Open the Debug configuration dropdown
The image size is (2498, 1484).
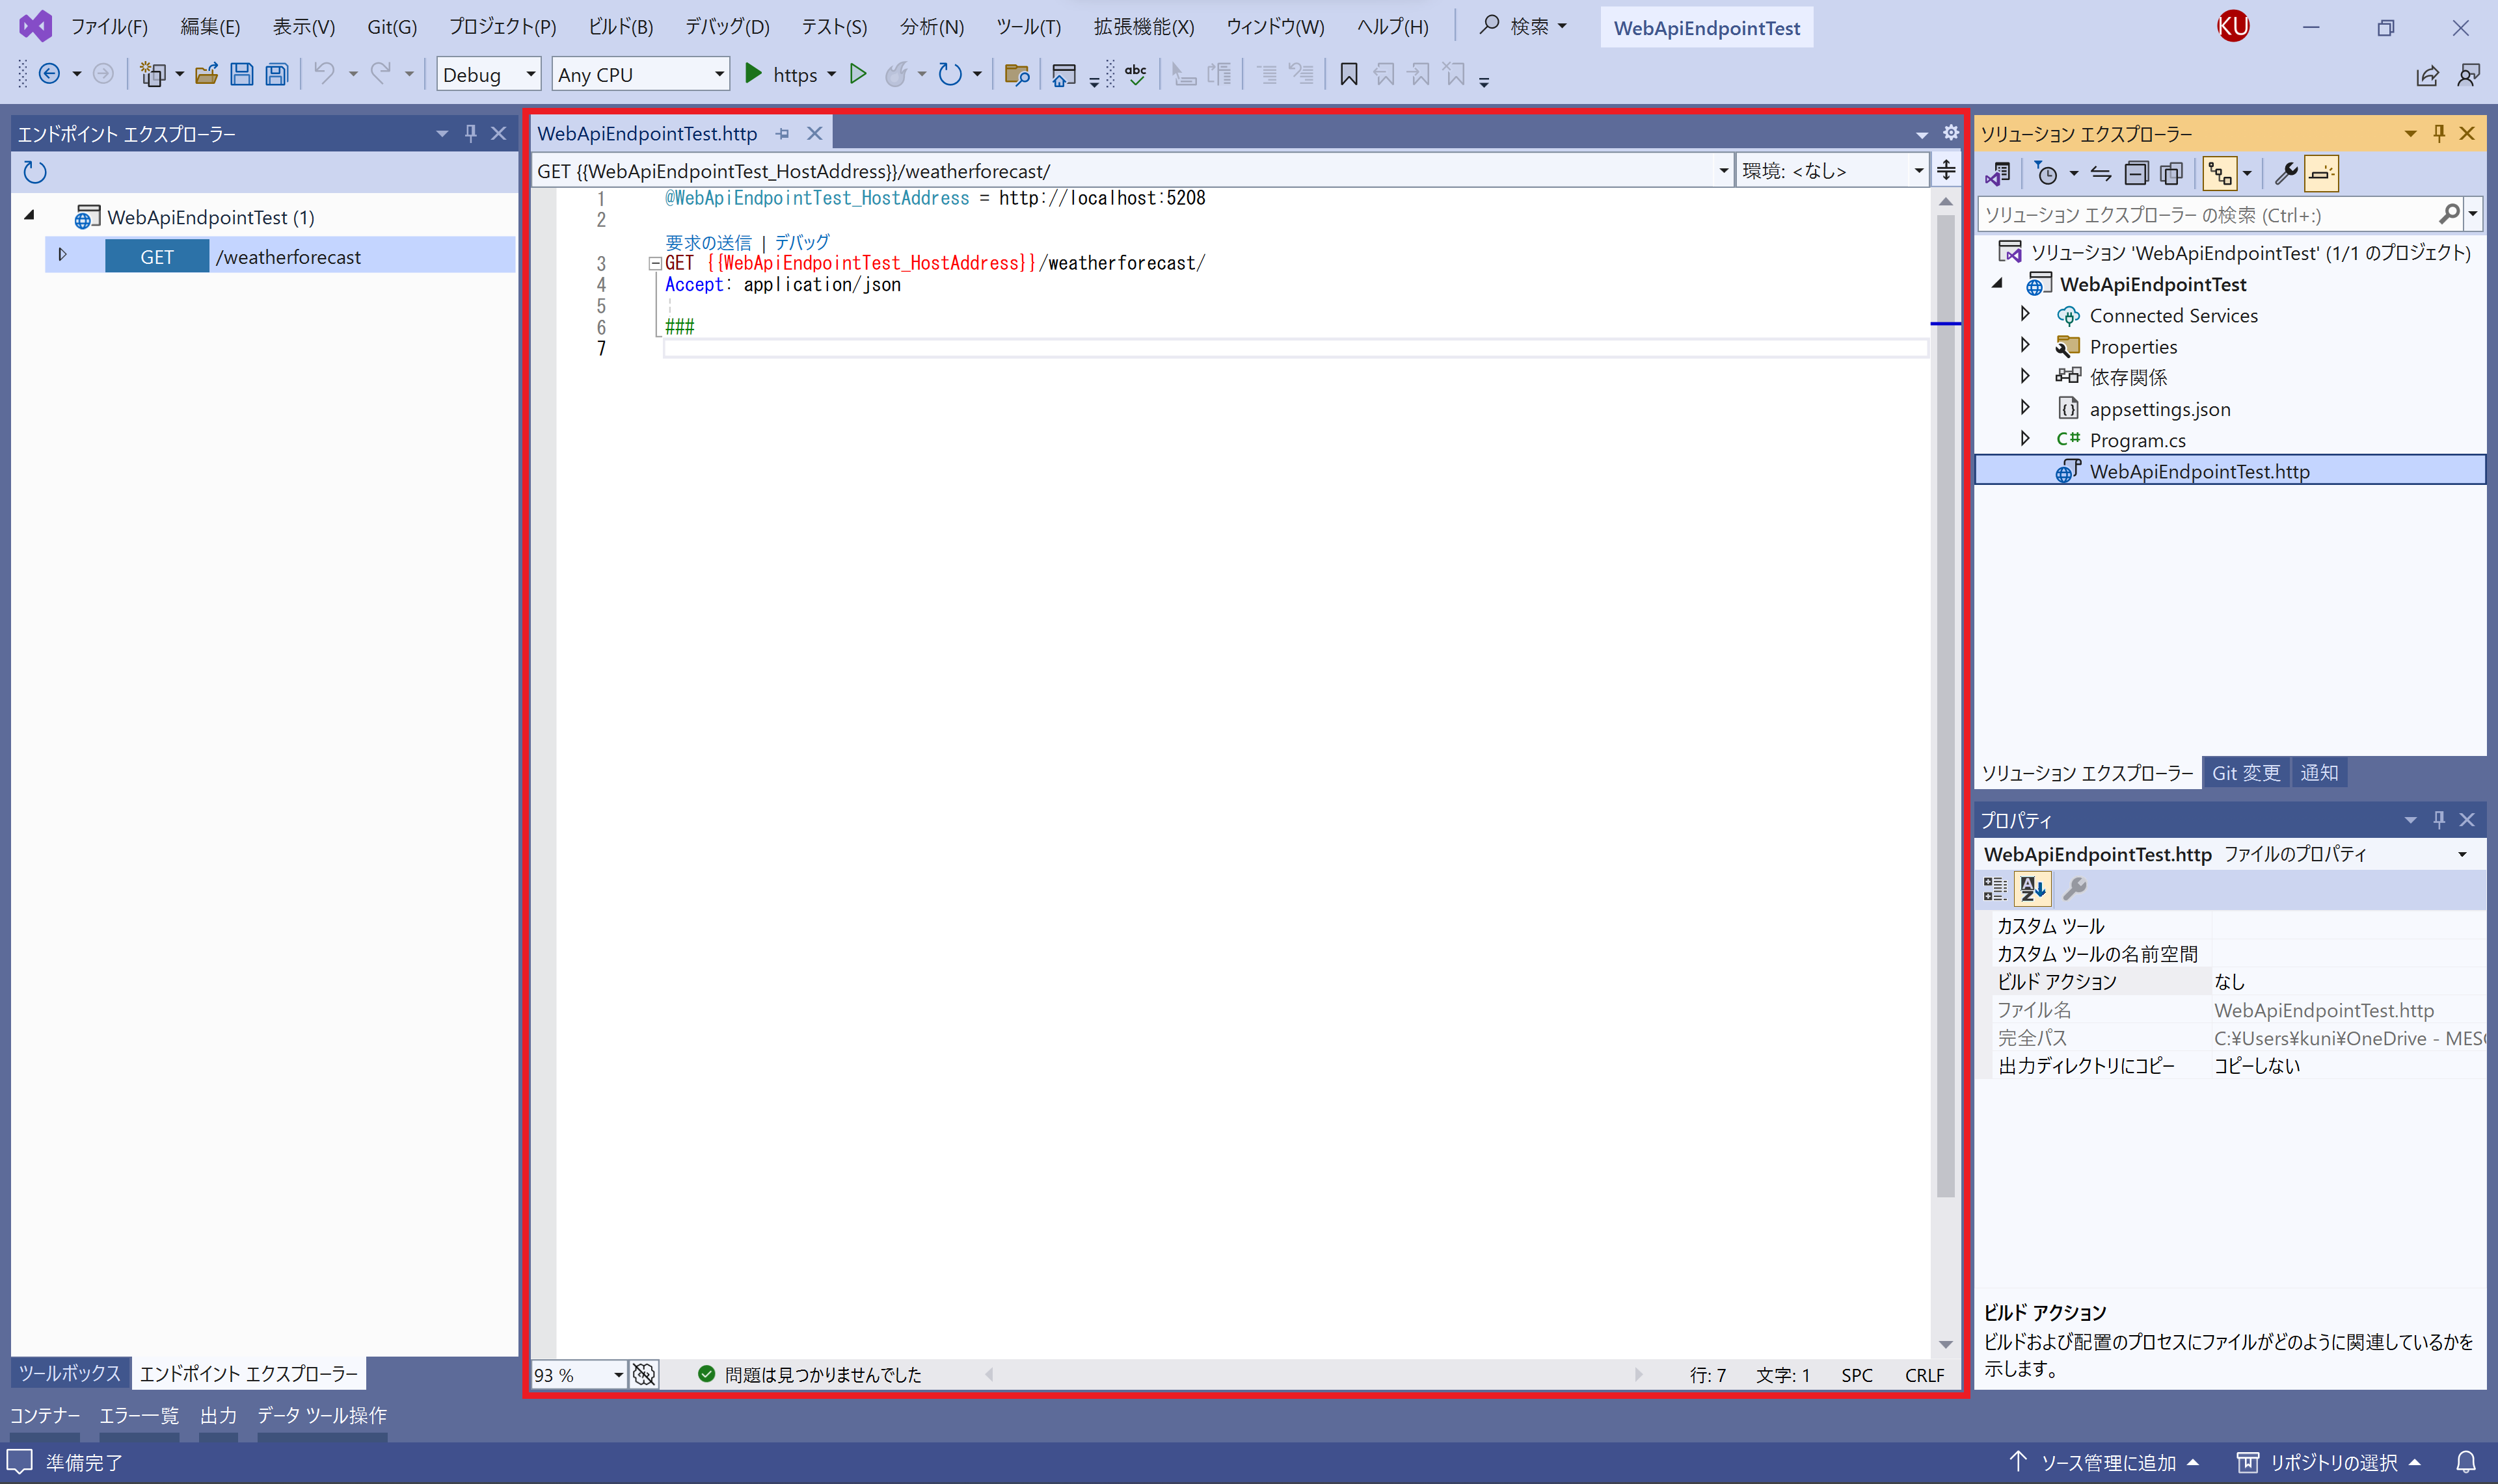489,74
